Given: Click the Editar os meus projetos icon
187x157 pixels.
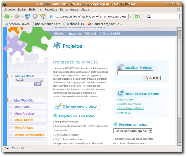Looking at the screenshot, I should tap(120, 93).
